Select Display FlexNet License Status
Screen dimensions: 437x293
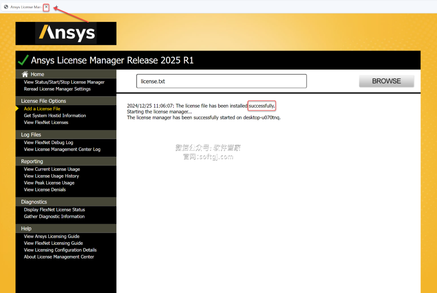(54, 210)
